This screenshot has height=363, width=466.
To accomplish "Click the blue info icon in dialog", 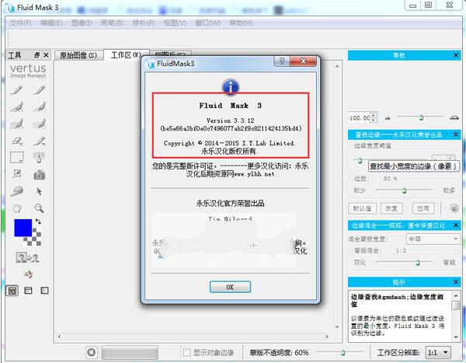I will (231, 87).
